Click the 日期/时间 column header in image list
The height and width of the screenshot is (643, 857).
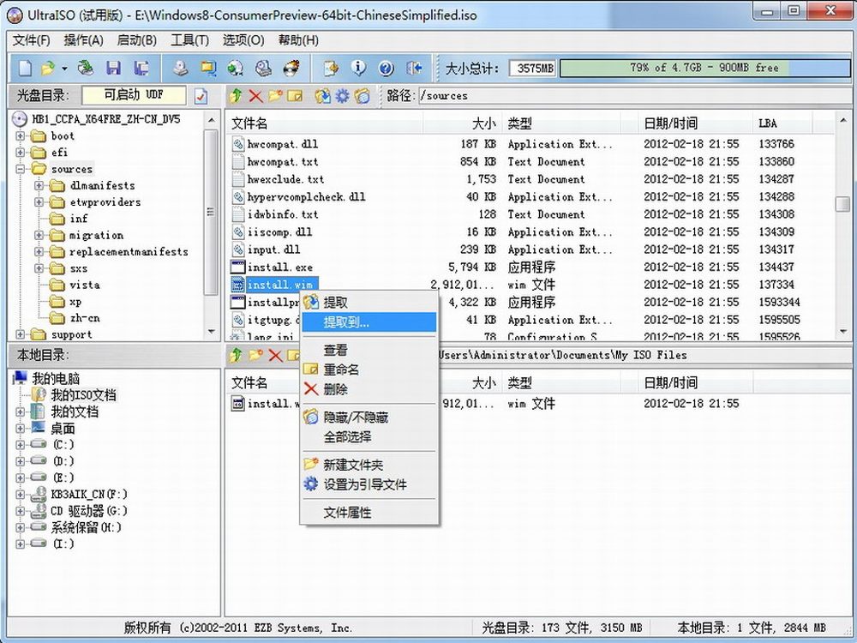(x=671, y=123)
